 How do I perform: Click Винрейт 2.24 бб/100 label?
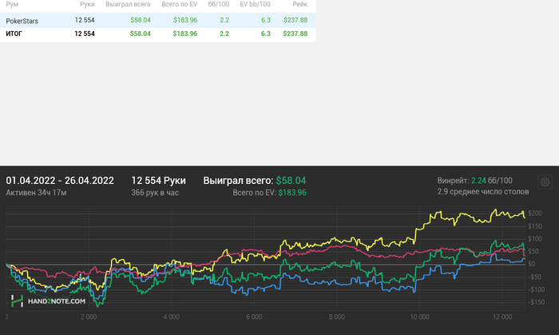(475, 181)
